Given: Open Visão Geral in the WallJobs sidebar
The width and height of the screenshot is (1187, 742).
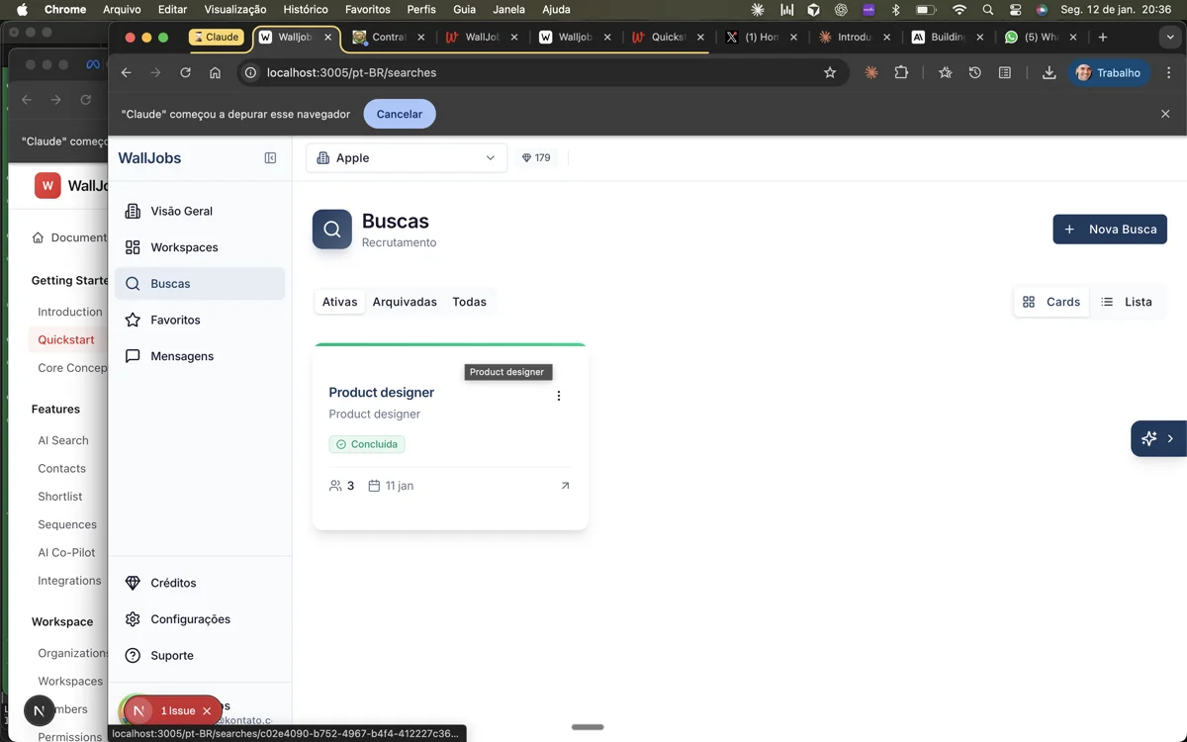Looking at the screenshot, I should pos(182,211).
